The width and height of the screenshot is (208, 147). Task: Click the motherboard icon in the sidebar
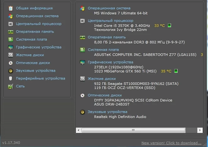pyautogui.click(x=11, y=39)
